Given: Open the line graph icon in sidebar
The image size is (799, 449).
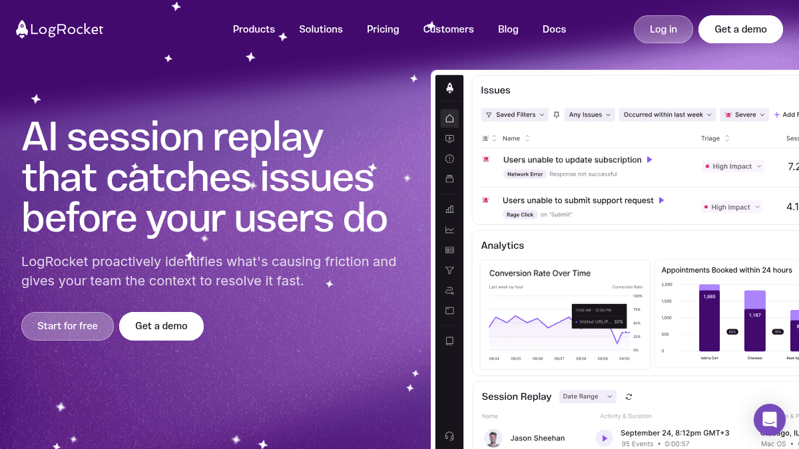Looking at the screenshot, I should (449, 229).
